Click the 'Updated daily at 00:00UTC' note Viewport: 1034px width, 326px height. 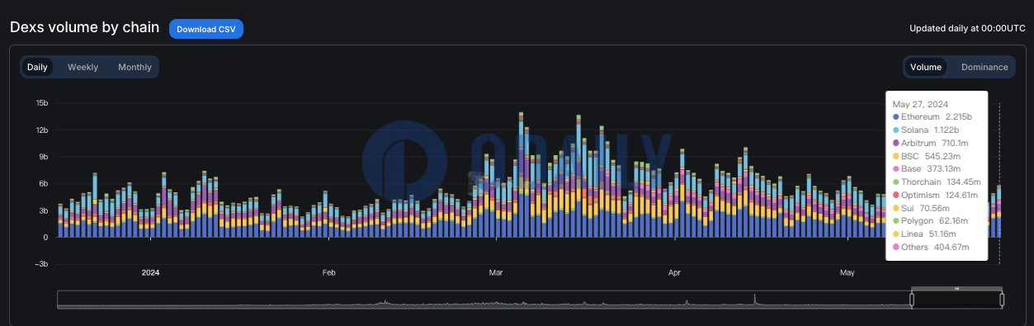coord(967,28)
